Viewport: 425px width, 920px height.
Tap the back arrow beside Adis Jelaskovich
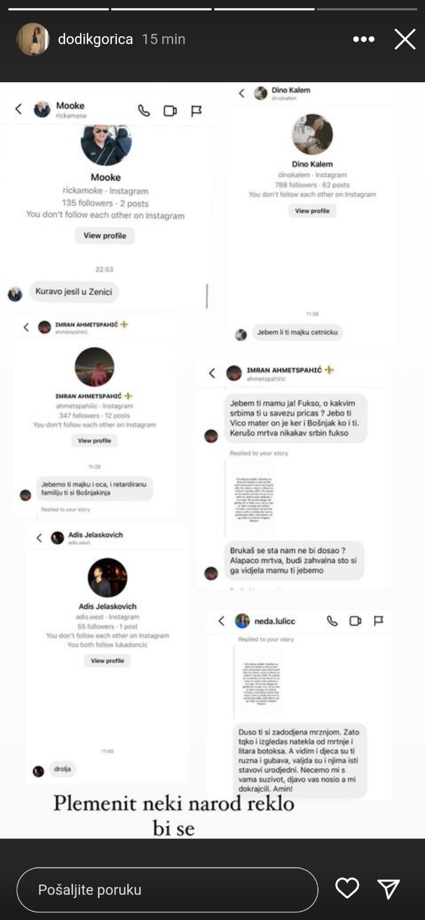pyautogui.click(x=39, y=538)
